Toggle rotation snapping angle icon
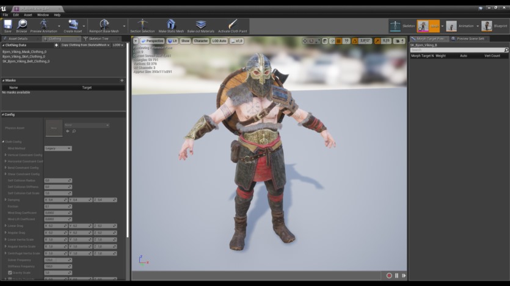Screen dimensions: 510x286 tap(355, 41)
